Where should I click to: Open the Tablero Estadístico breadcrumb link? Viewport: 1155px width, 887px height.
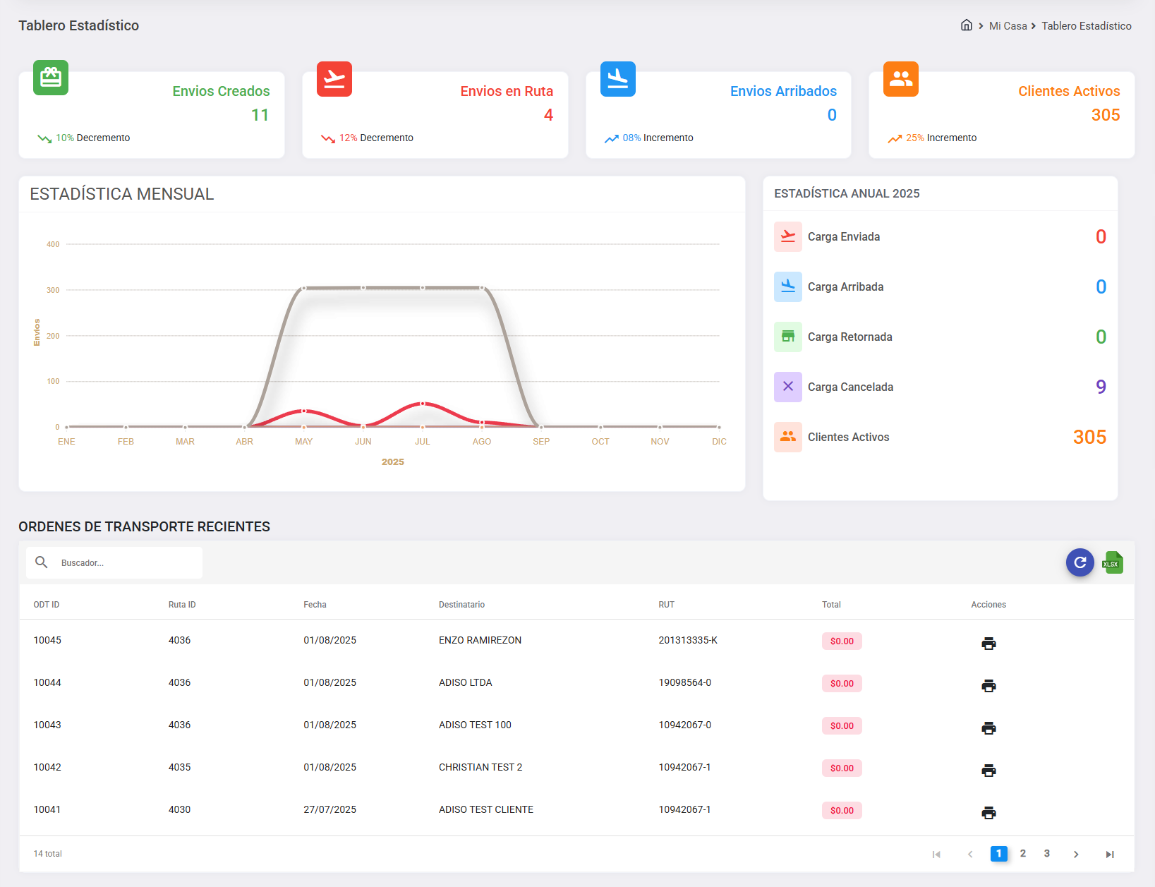coord(1087,25)
